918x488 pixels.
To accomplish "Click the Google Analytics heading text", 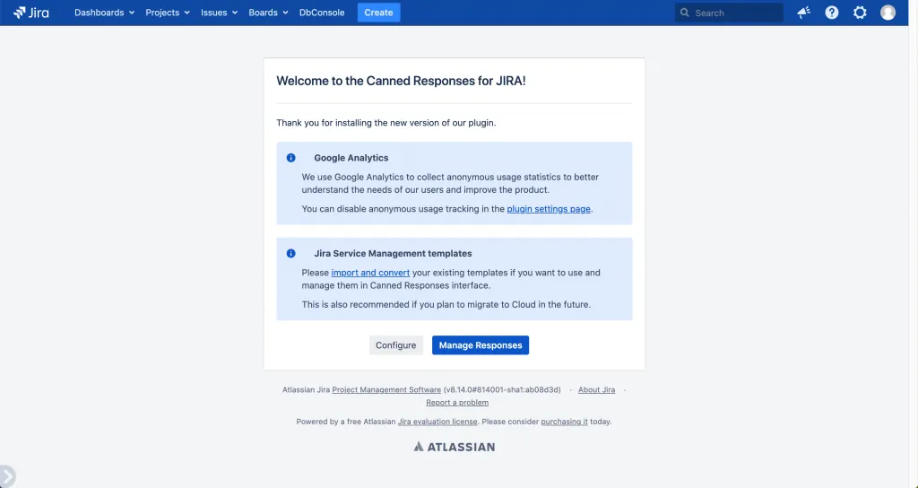I will [351, 158].
